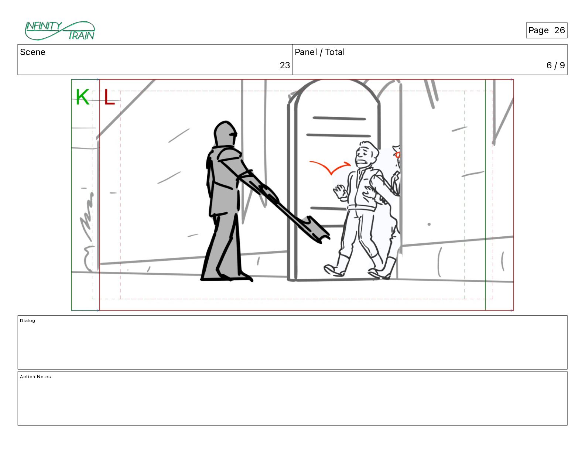Select the Dialog label text
The width and height of the screenshot is (585, 452).
point(28,321)
